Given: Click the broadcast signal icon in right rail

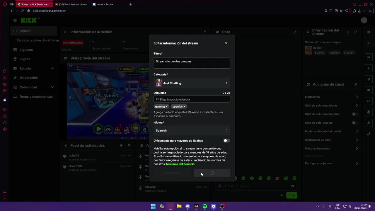Looking at the screenshot, I should [369, 101].
